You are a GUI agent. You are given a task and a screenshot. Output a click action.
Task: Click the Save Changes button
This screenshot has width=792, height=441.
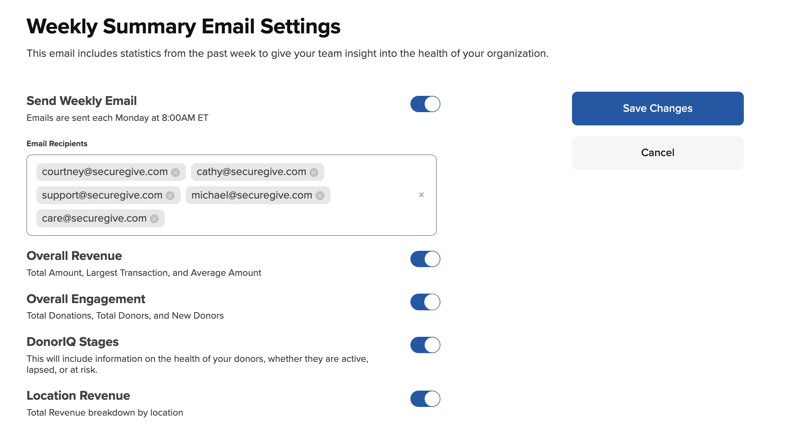coord(657,108)
